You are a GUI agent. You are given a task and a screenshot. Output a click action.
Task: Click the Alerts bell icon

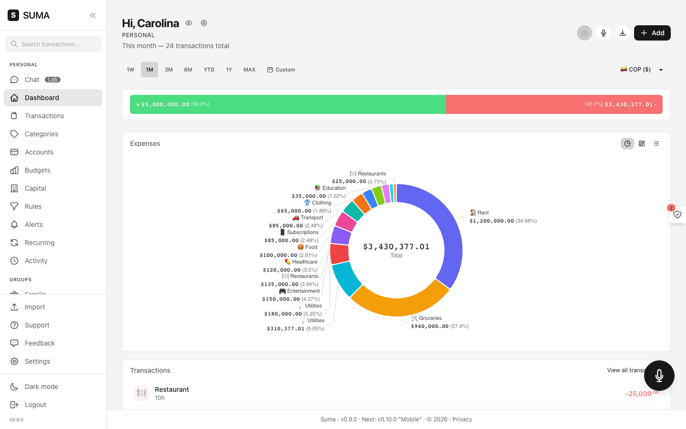point(14,225)
